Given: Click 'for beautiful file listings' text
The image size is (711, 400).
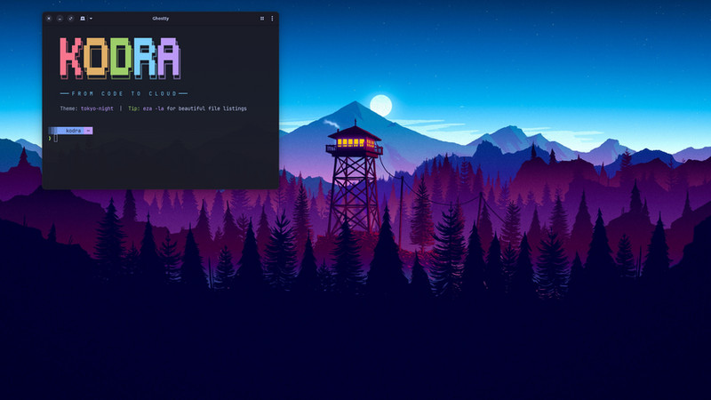Looking at the screenshot, I should (207, 108).
